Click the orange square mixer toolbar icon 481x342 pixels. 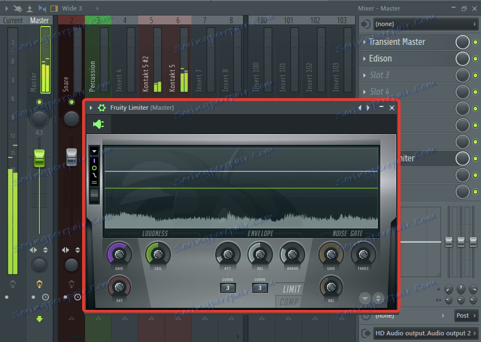tap(54, 8)
